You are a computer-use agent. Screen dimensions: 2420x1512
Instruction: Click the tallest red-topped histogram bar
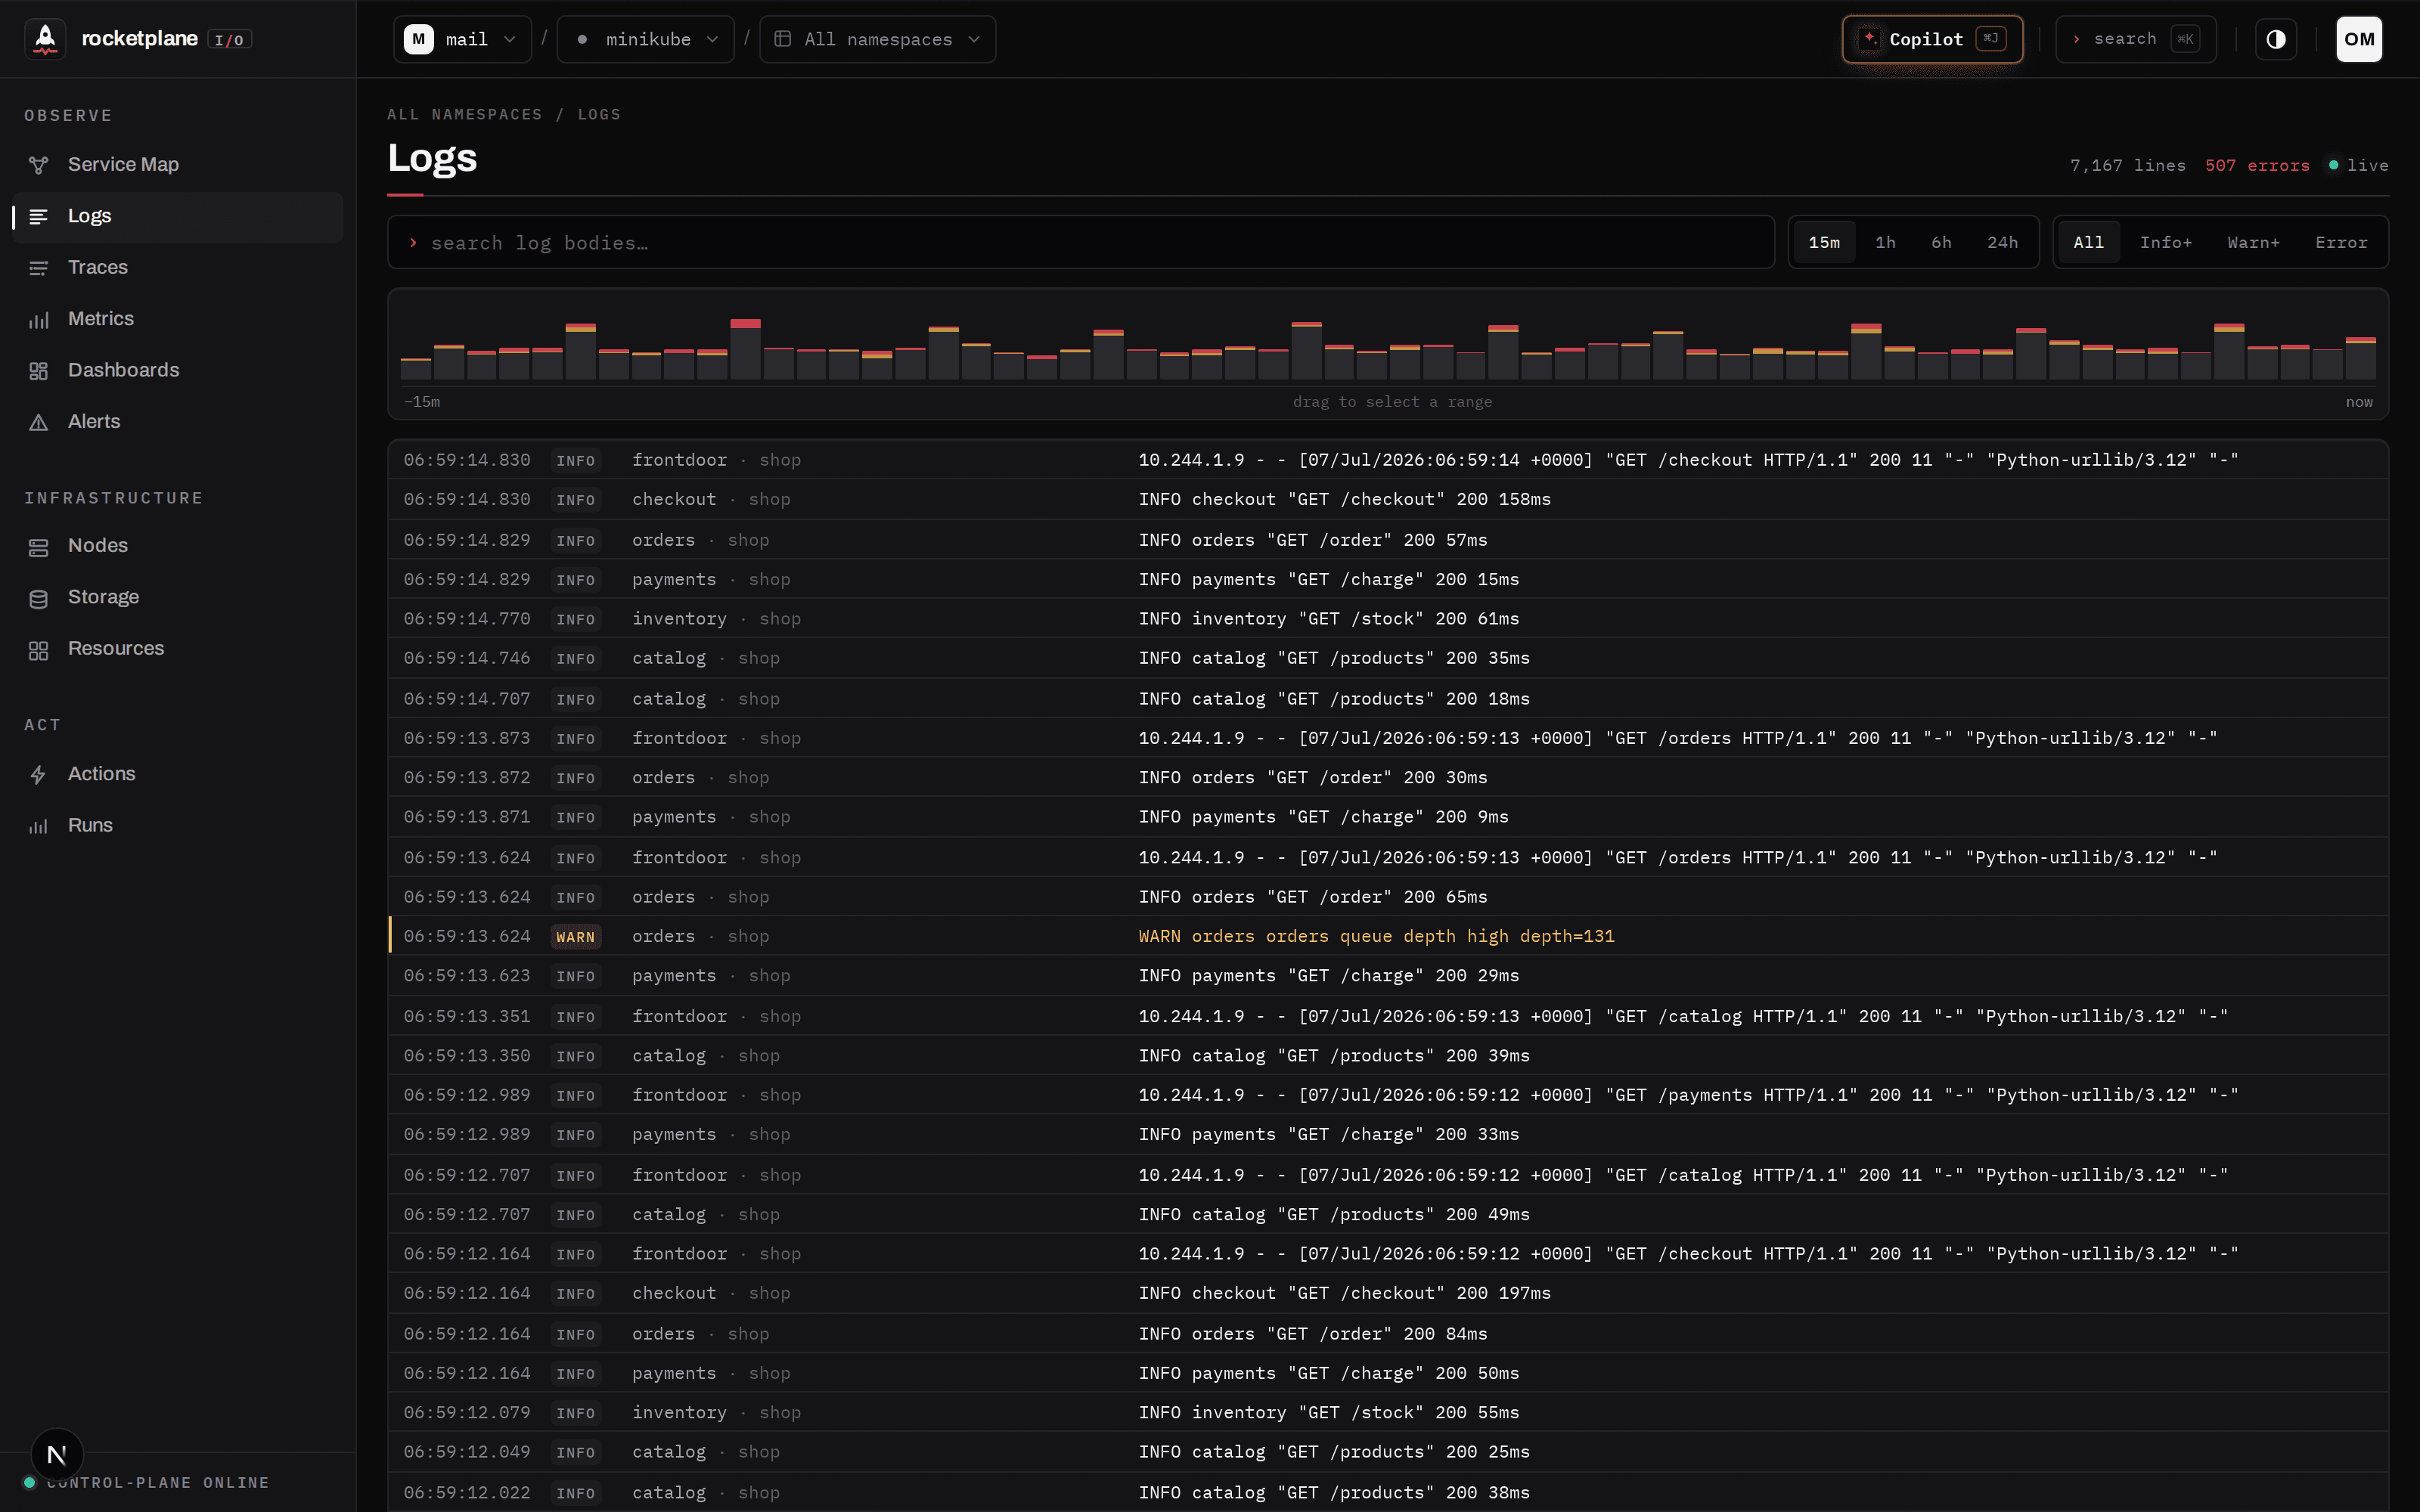click(x=745, y=349)
